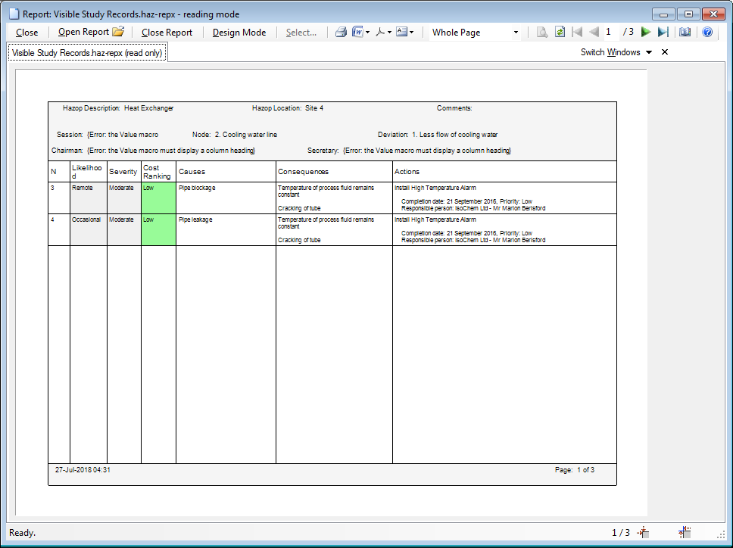The image size is (733, 548).
Task: Export the report to Word
Action: pyautogui.click(x=357, y=33)
